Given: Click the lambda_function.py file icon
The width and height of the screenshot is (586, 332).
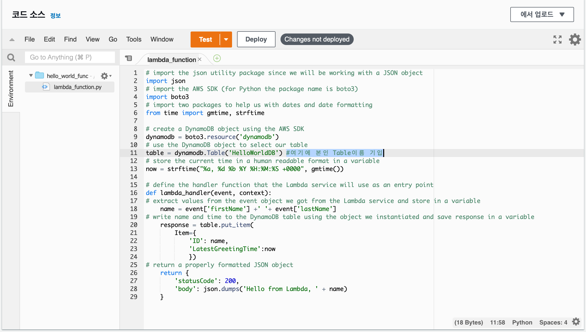Looking at the screenshot, I should (x=46, y=87).
